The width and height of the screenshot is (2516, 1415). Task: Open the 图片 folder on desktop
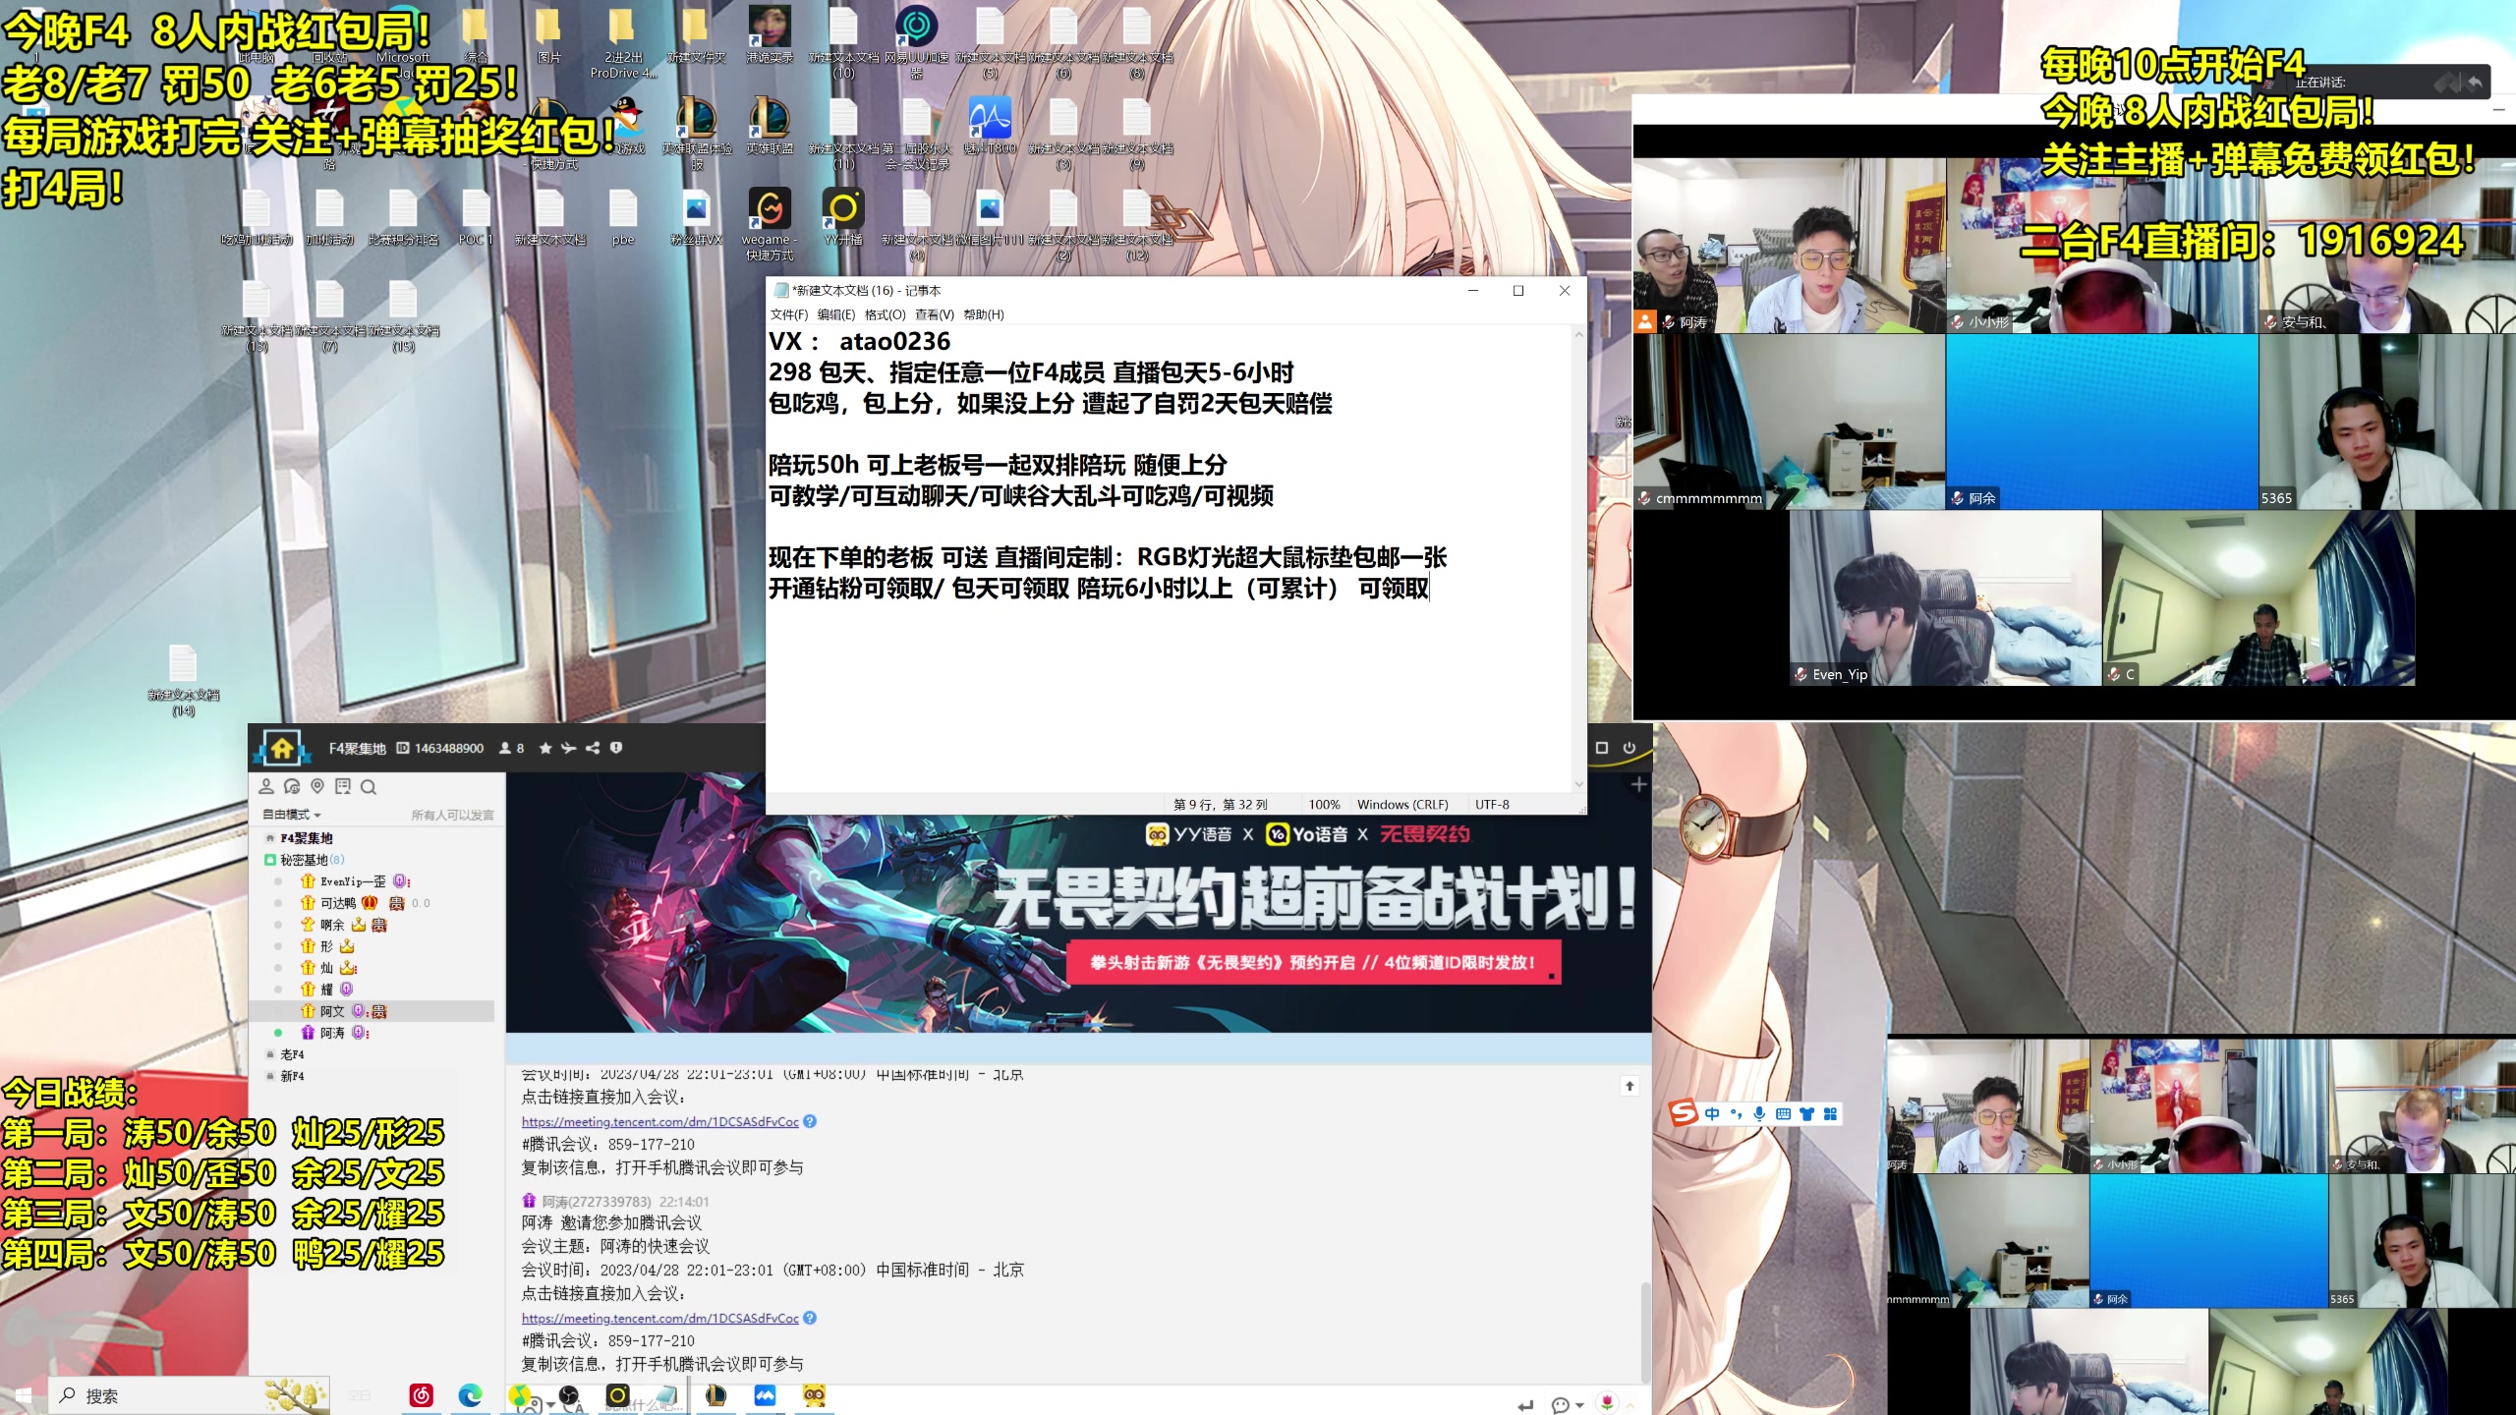click(548, 35)
